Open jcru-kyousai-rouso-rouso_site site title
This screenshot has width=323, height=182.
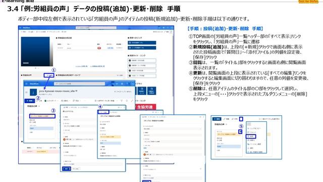click(x=57, y=91)
